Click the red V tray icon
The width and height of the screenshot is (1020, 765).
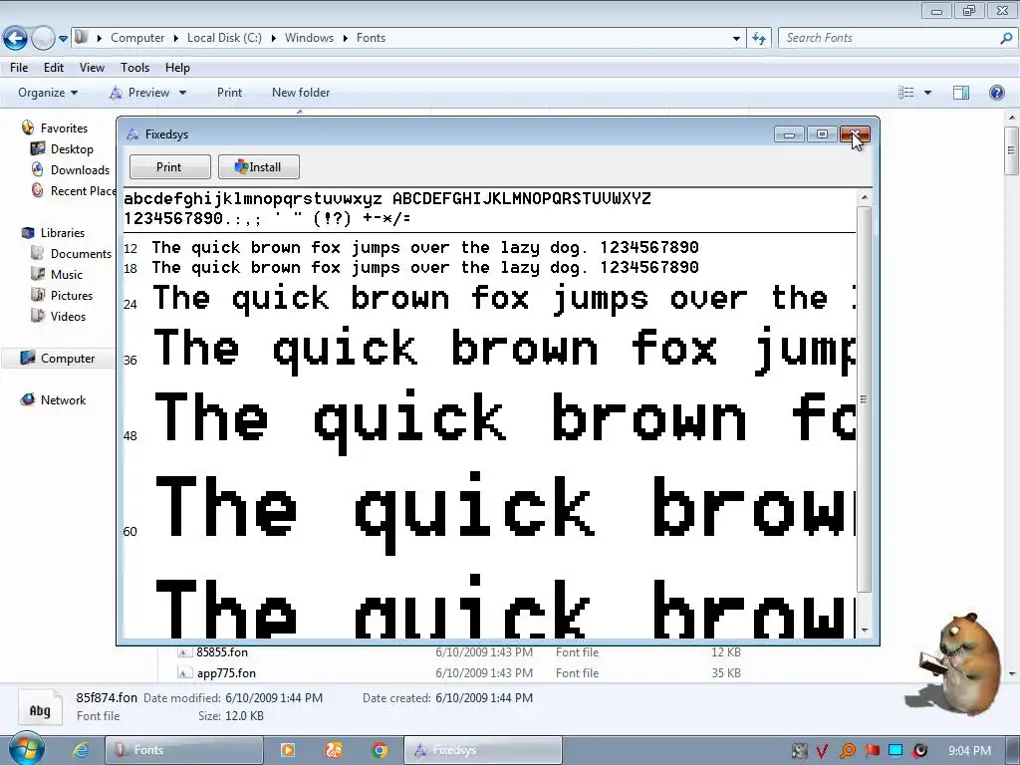click(822, 751)
